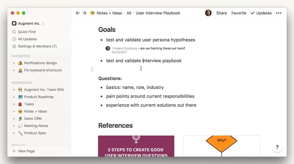This screenshot has height=164, width=294.
Task: Click Augment Inc. workspace name
Action: tap(29, 23)
